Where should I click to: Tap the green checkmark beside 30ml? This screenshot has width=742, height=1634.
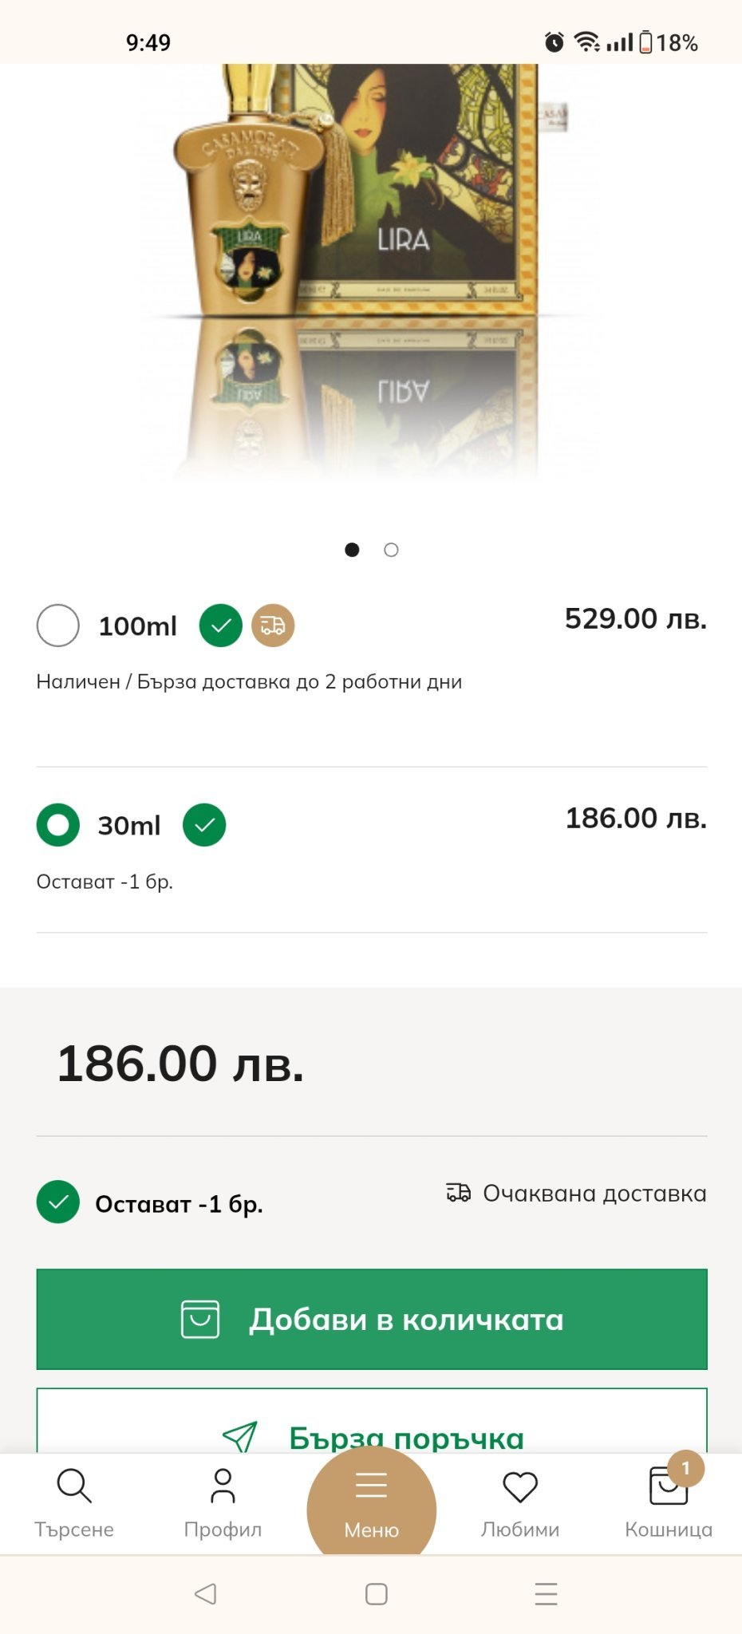[204, 824]
